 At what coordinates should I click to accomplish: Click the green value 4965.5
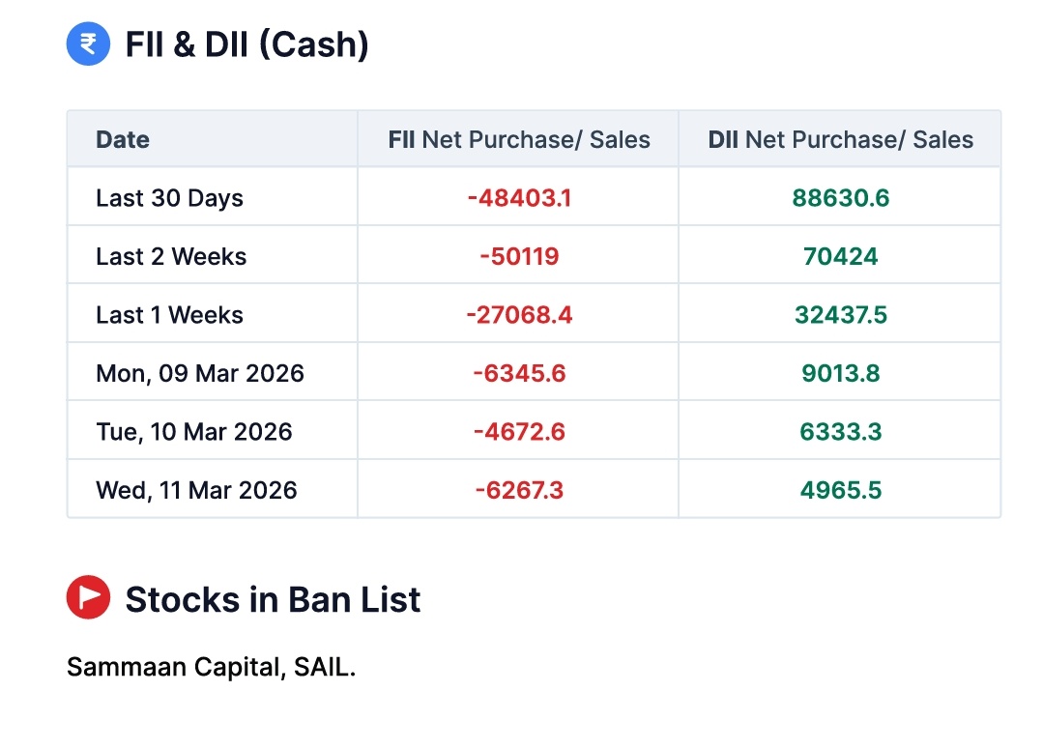click(x=839, y=490)
